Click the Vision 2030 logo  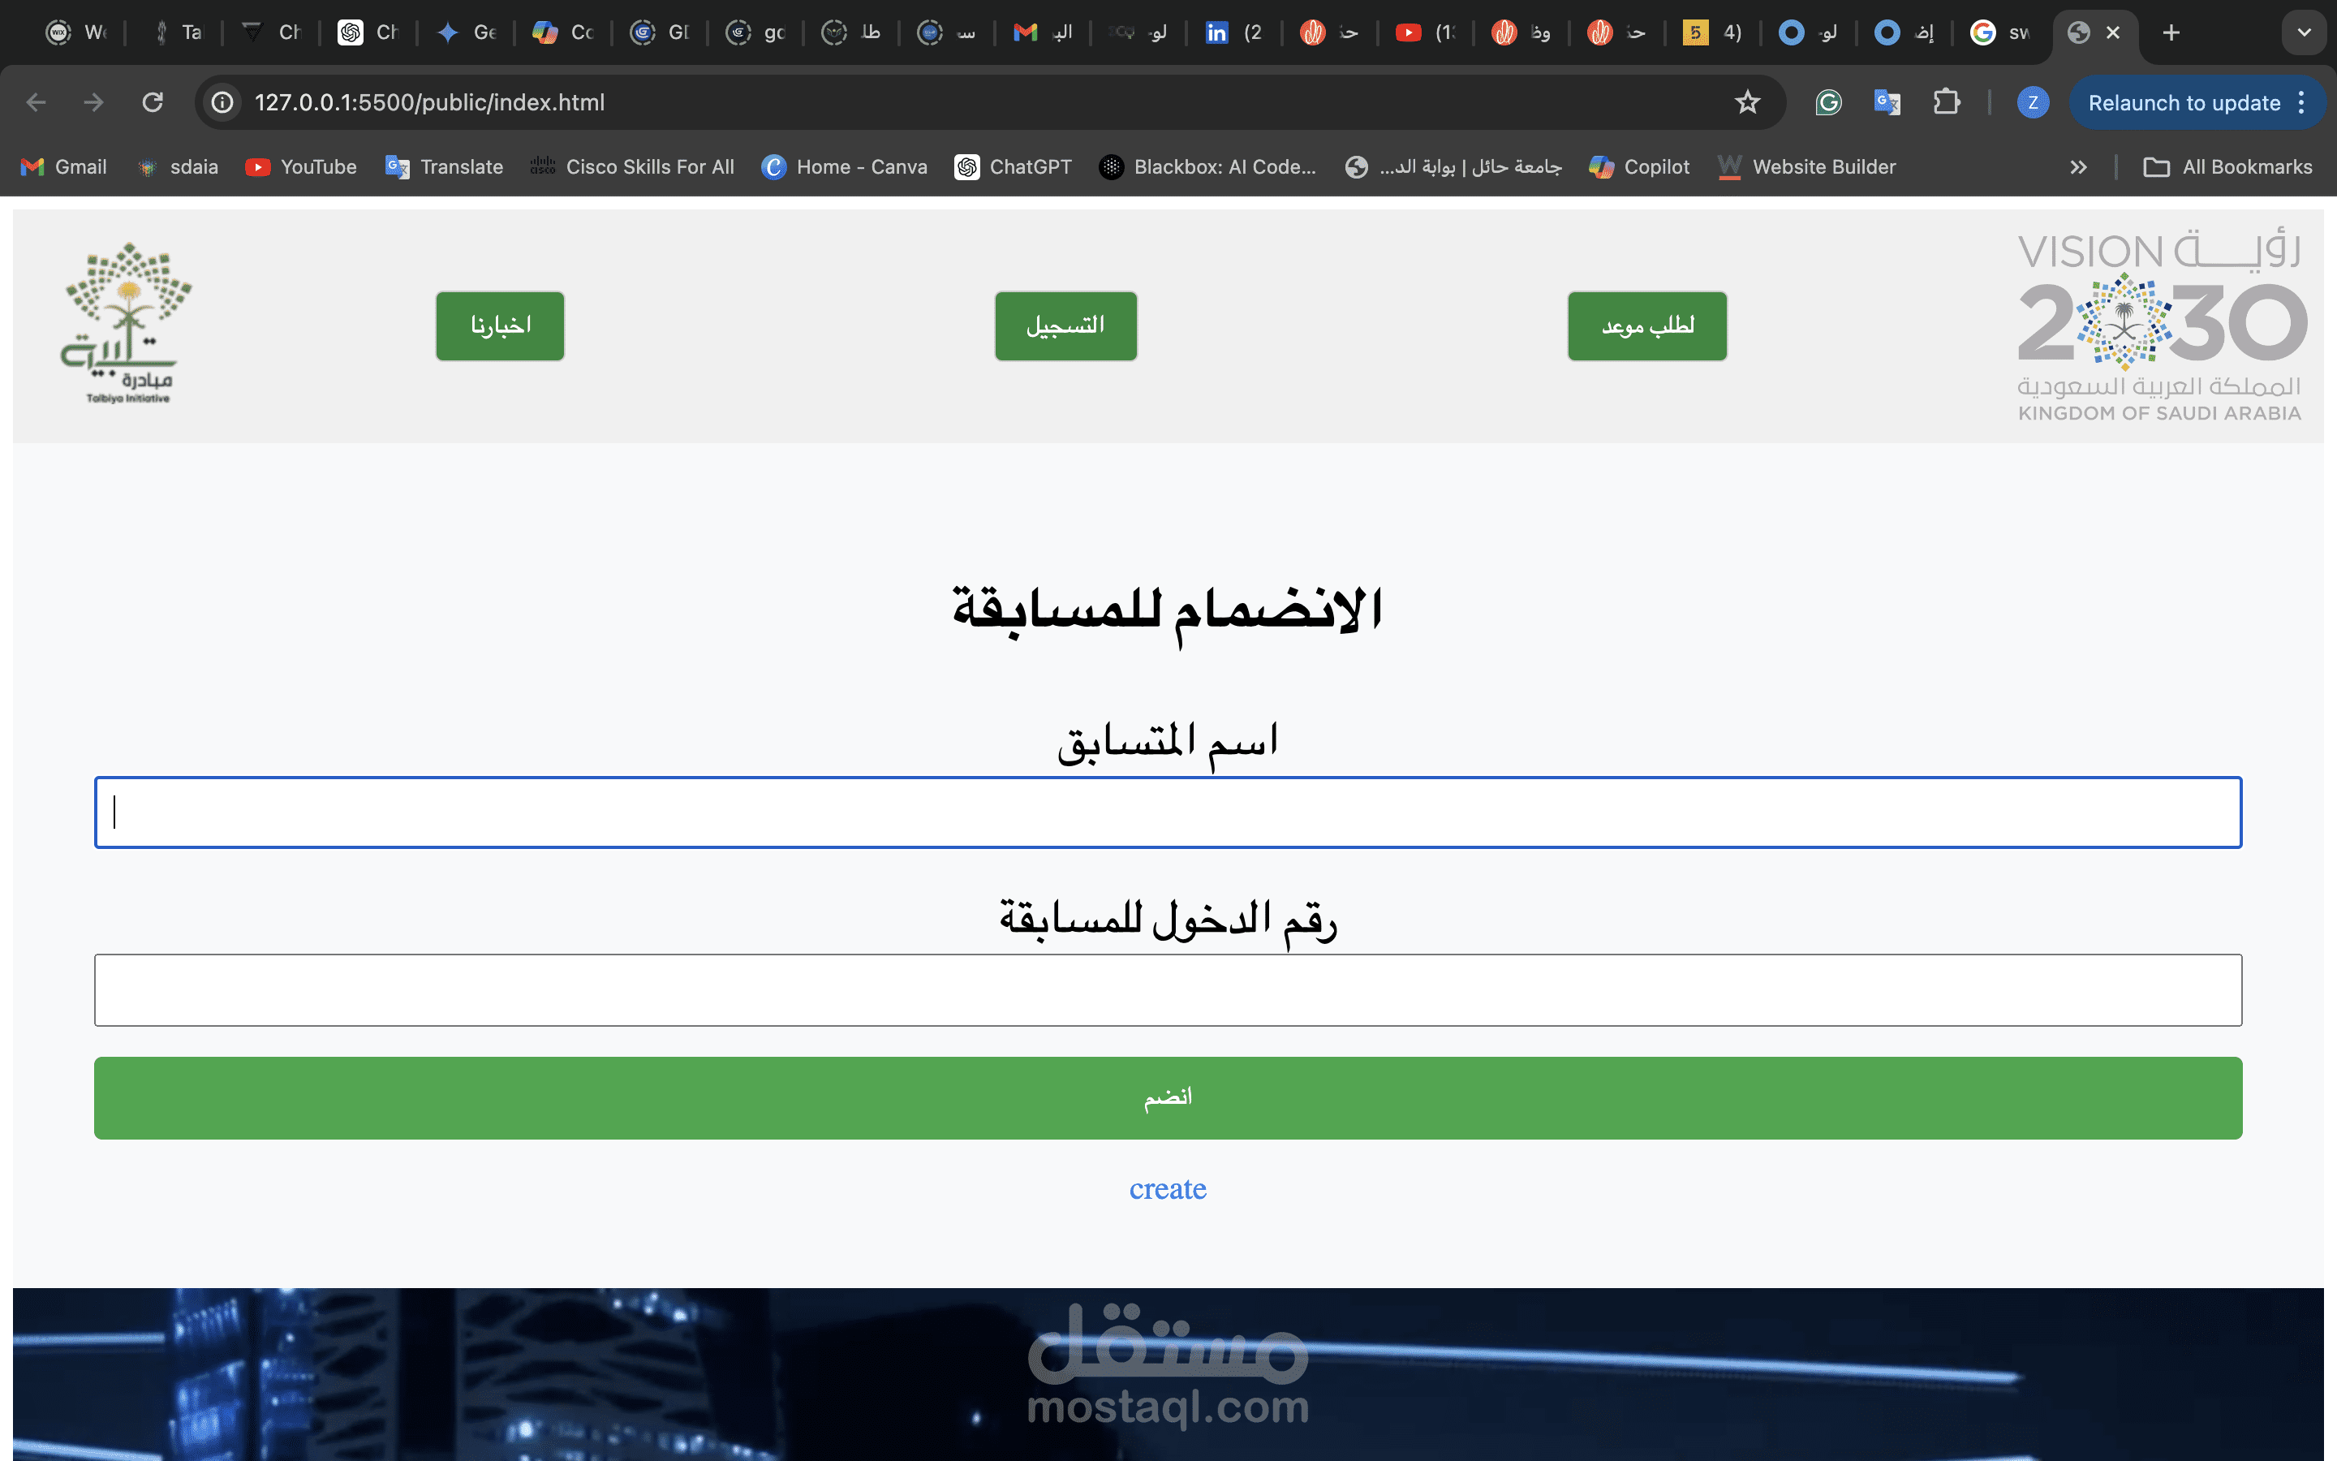[x=2161, y=325]
